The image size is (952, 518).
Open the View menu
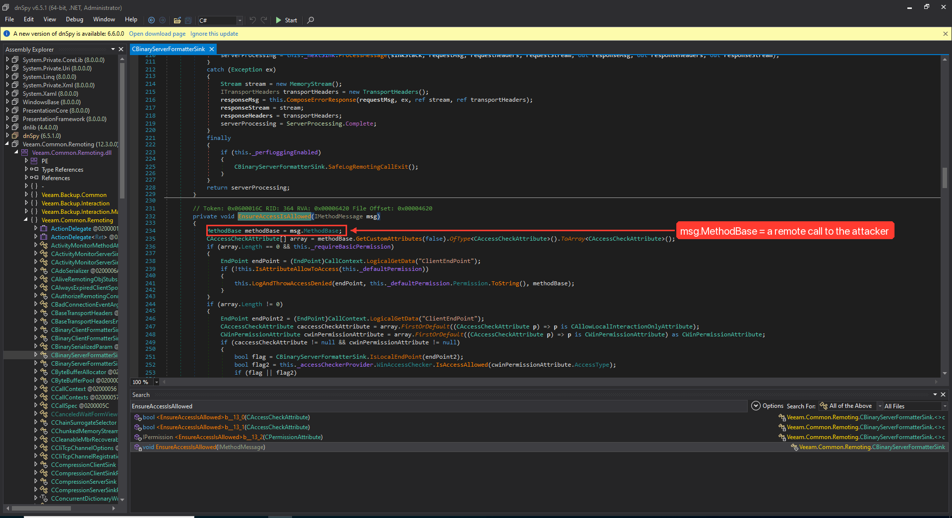click(50, 19)
